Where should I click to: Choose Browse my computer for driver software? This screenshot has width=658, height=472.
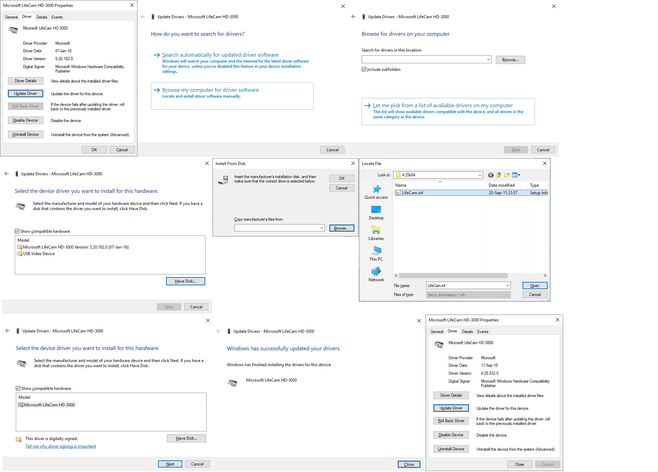pyautogui.click(x=232, y=96)
